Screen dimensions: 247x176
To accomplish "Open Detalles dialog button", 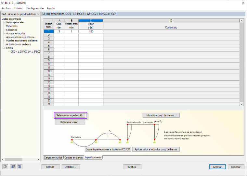I will coord(71,167).
